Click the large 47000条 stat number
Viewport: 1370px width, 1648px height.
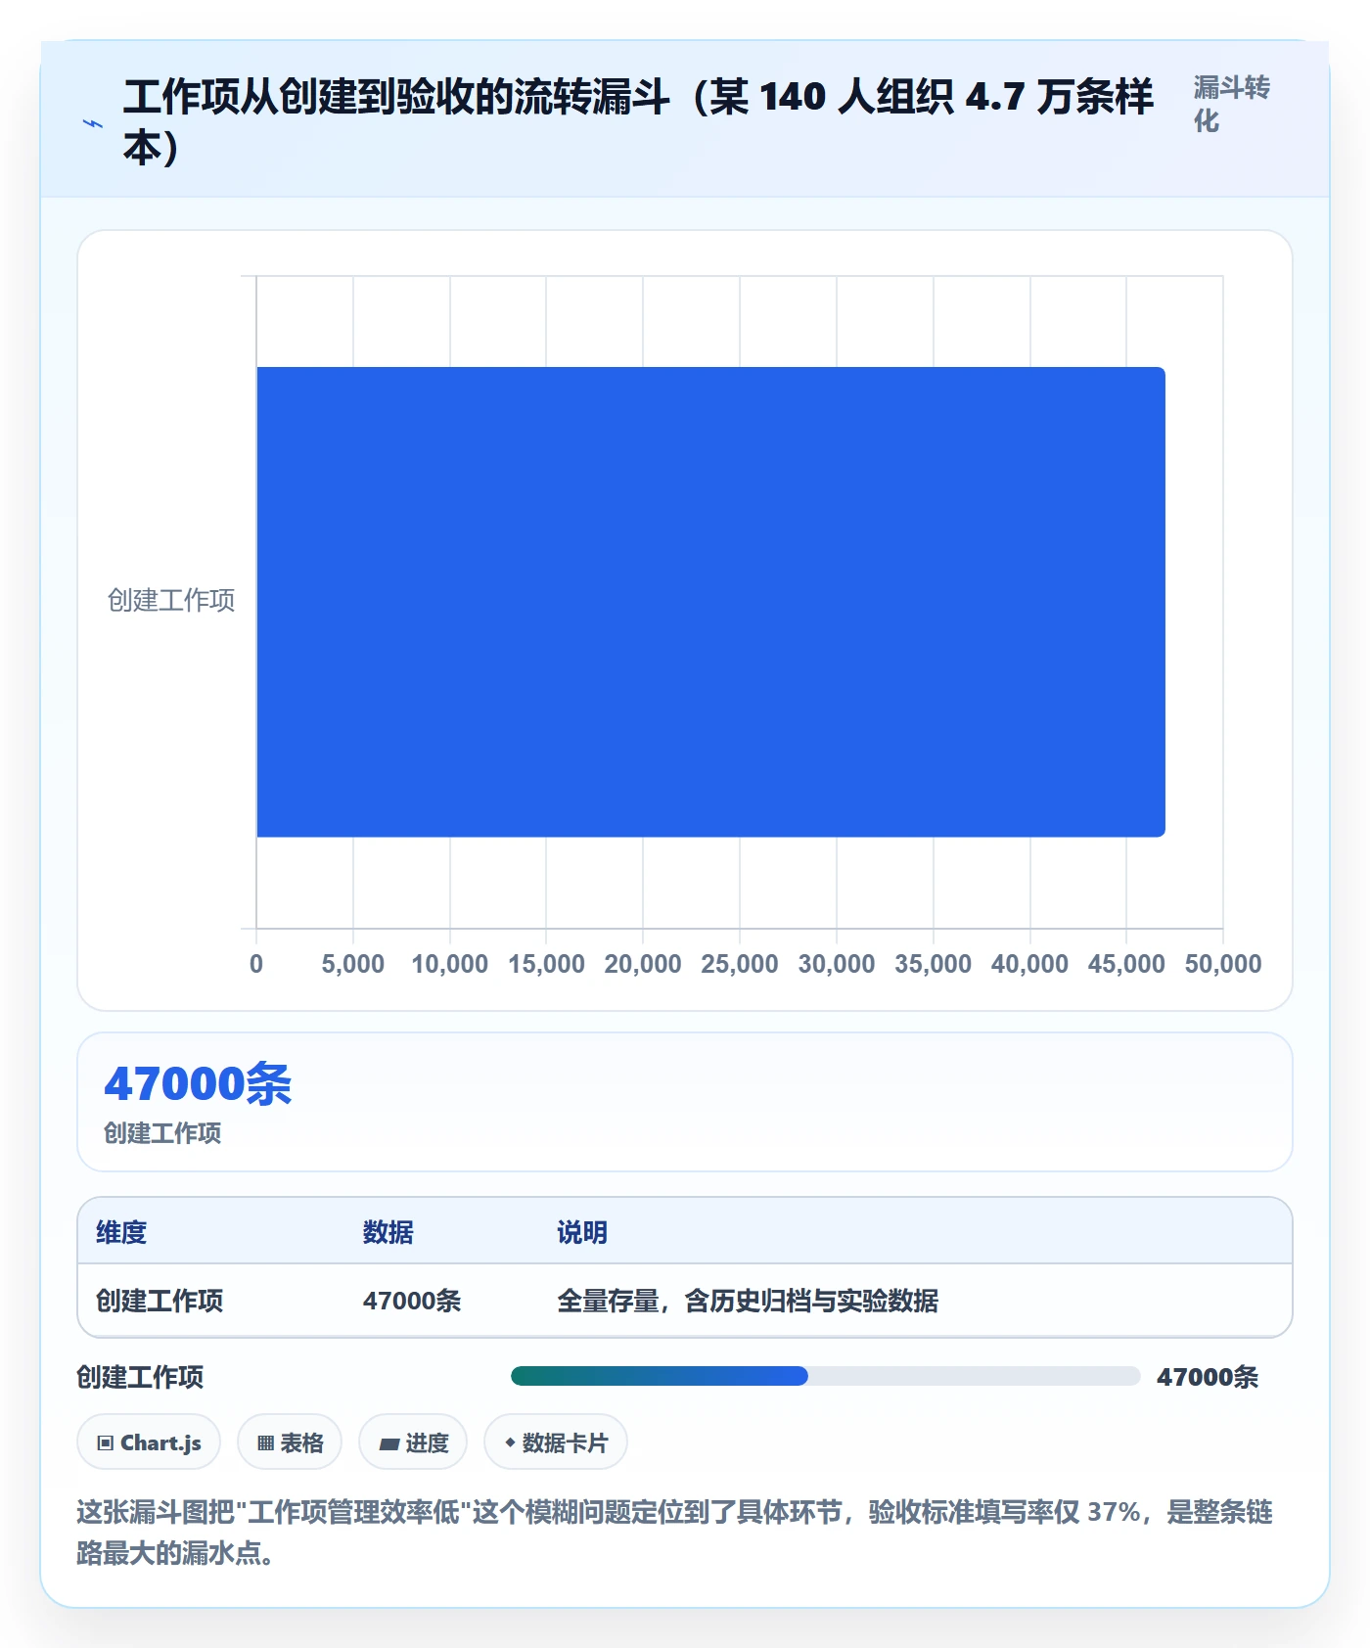(x=199, y=1084)
